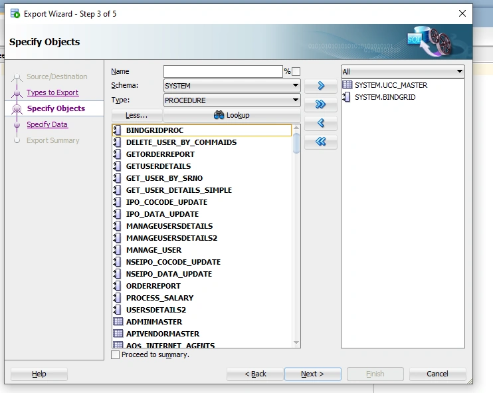Click the procedure icon beside GETORDERREPORT
Viewport: 493px width, 393px height.
click(118, 154)
